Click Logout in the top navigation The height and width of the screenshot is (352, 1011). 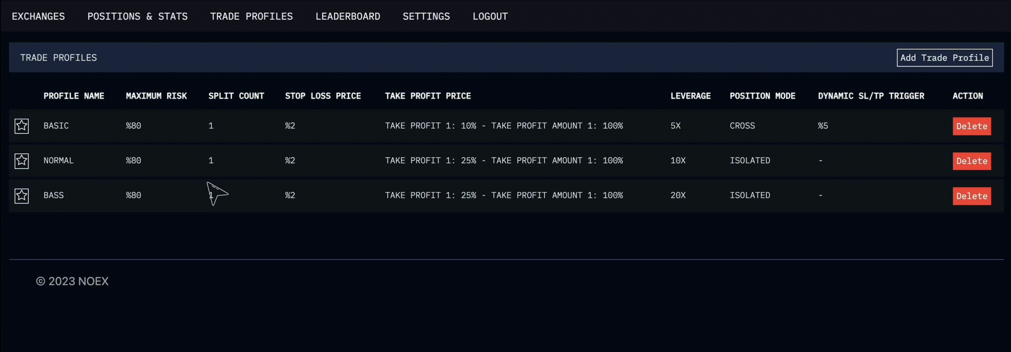point(490,17)
